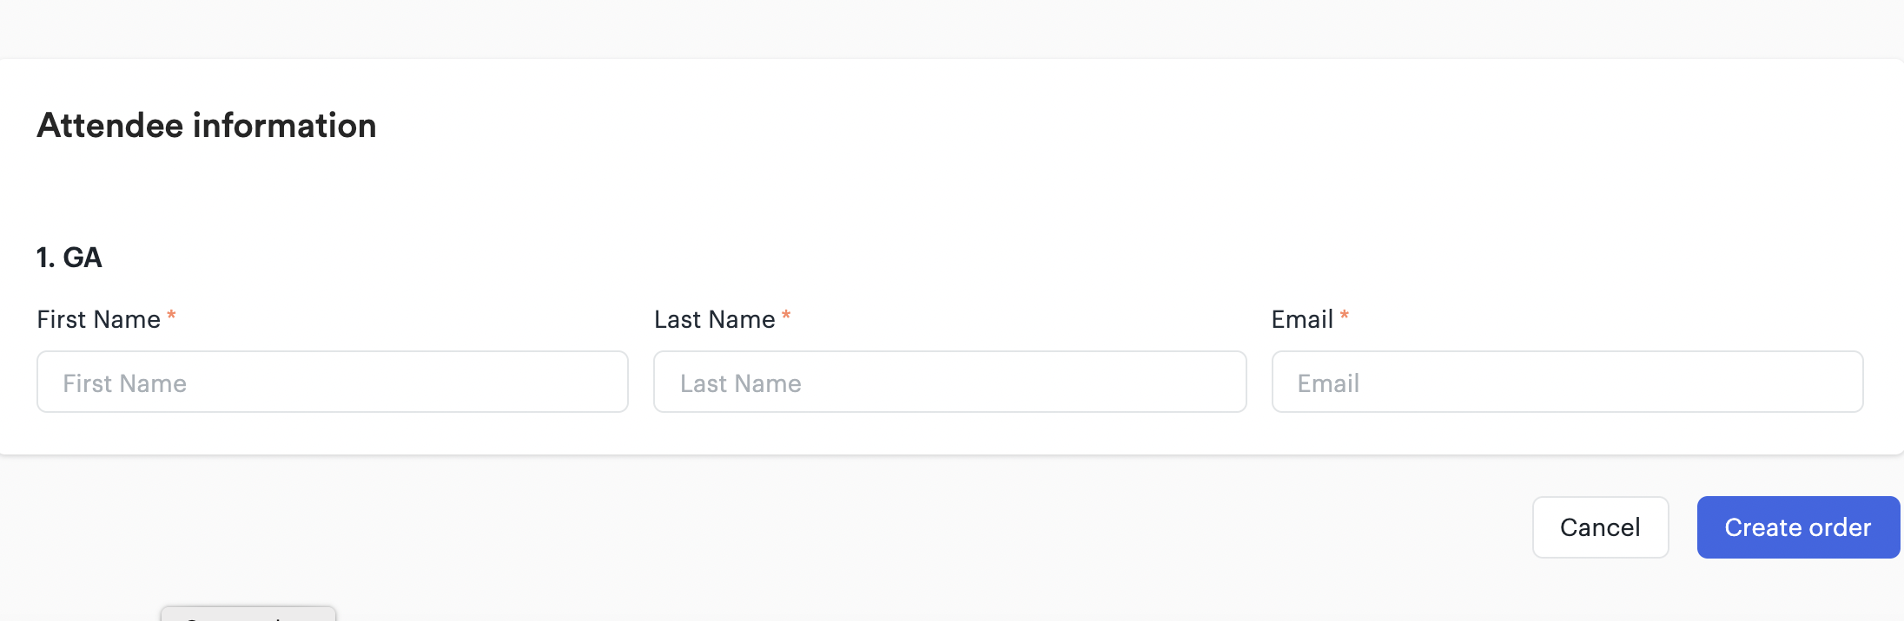
Task: Click the partially visible tooltip at the bottom
Action: click(248, 613)
